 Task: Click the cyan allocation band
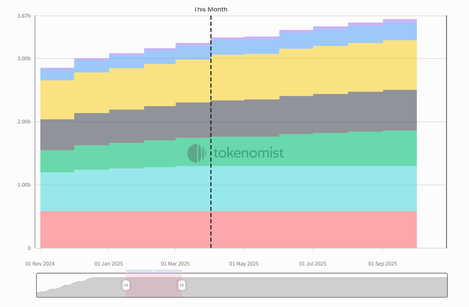tap(228, 189)
